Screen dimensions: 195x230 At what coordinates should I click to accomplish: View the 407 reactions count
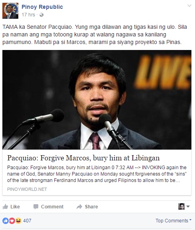coord(27,221)
